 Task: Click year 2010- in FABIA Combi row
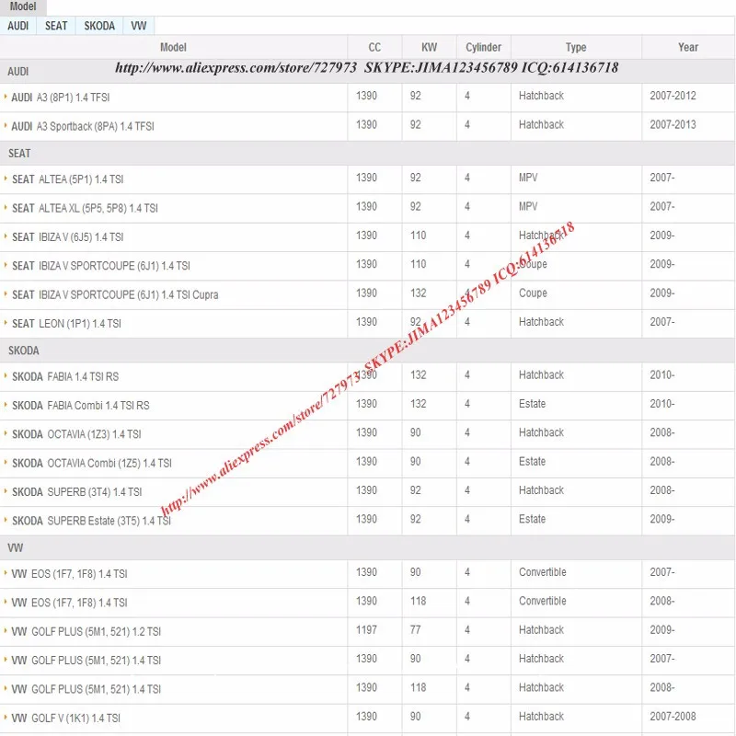[661, 404]
